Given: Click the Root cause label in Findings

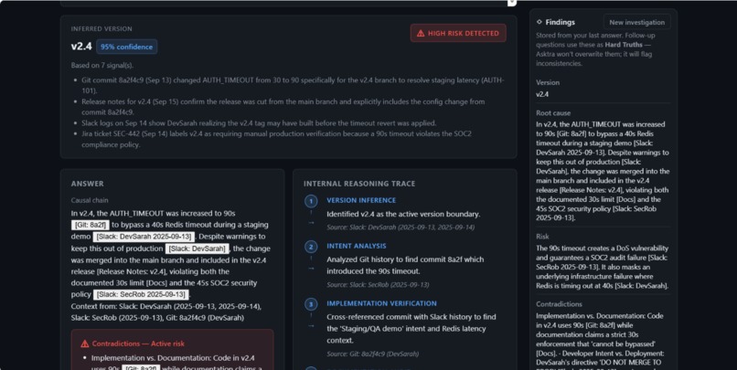Looking at the screenshot, I should click(x=553, y=113).
